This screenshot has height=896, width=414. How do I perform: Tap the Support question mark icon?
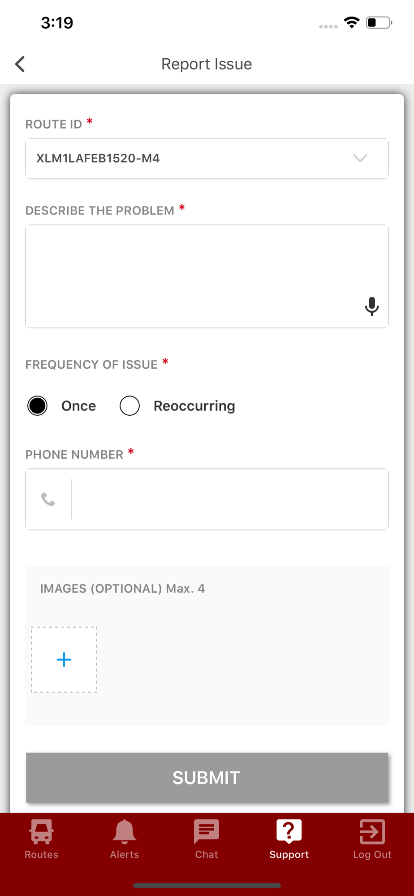289,831
